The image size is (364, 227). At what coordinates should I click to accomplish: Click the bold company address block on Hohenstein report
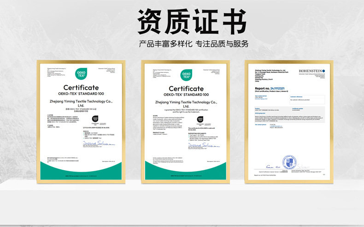[271, 76]
